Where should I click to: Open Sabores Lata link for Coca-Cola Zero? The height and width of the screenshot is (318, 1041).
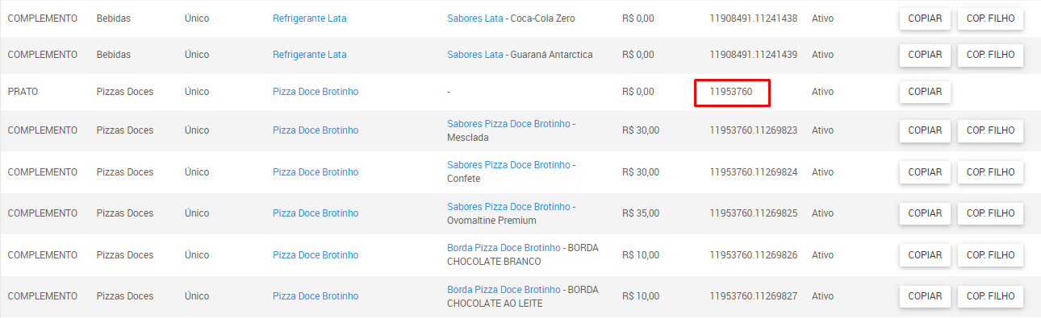click(x=475, y=18)
